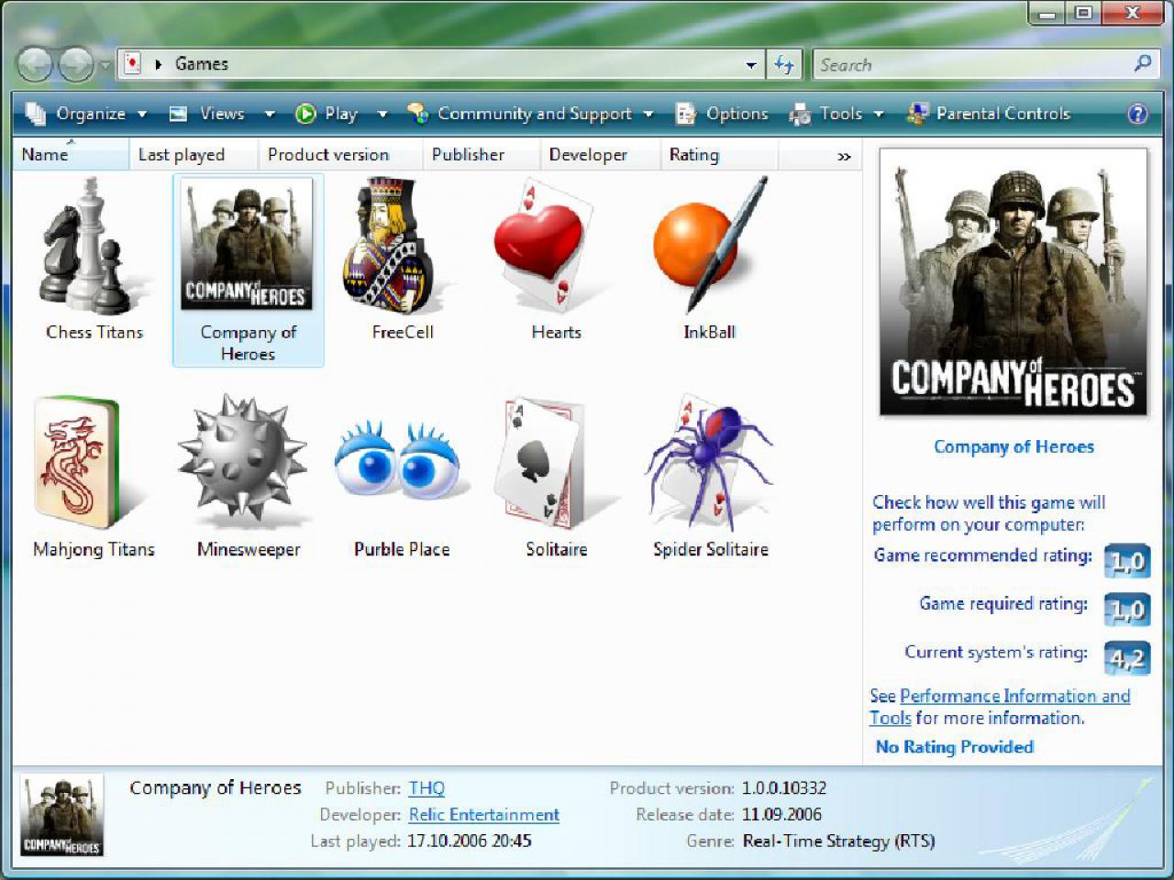This screenshot has height=880, width=1174.
Task: Click the refresh button beside address bar
Action: point(784,64)
